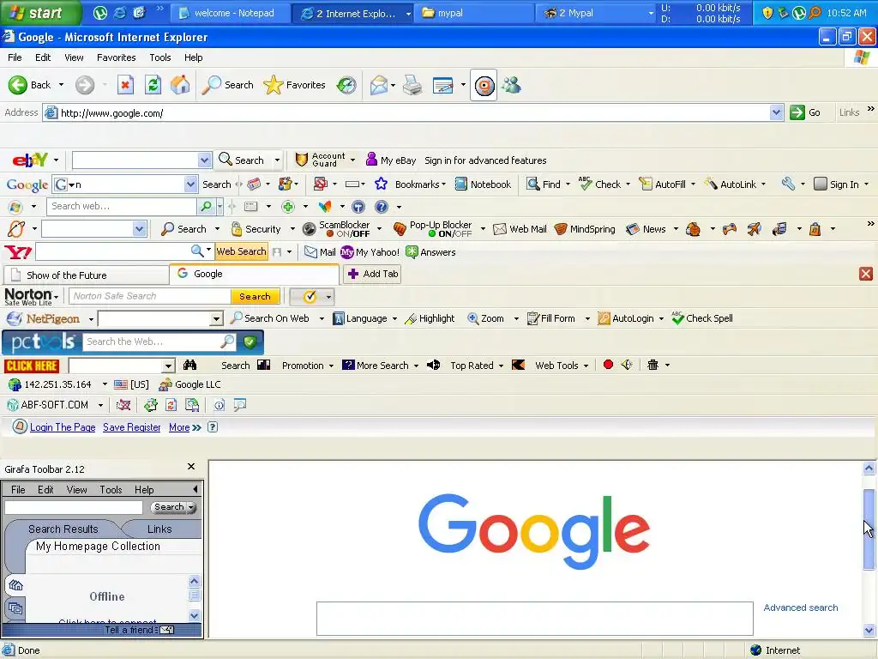Open the View menu in IE menu bar
The image size is (878, 659).
[74, 57]
